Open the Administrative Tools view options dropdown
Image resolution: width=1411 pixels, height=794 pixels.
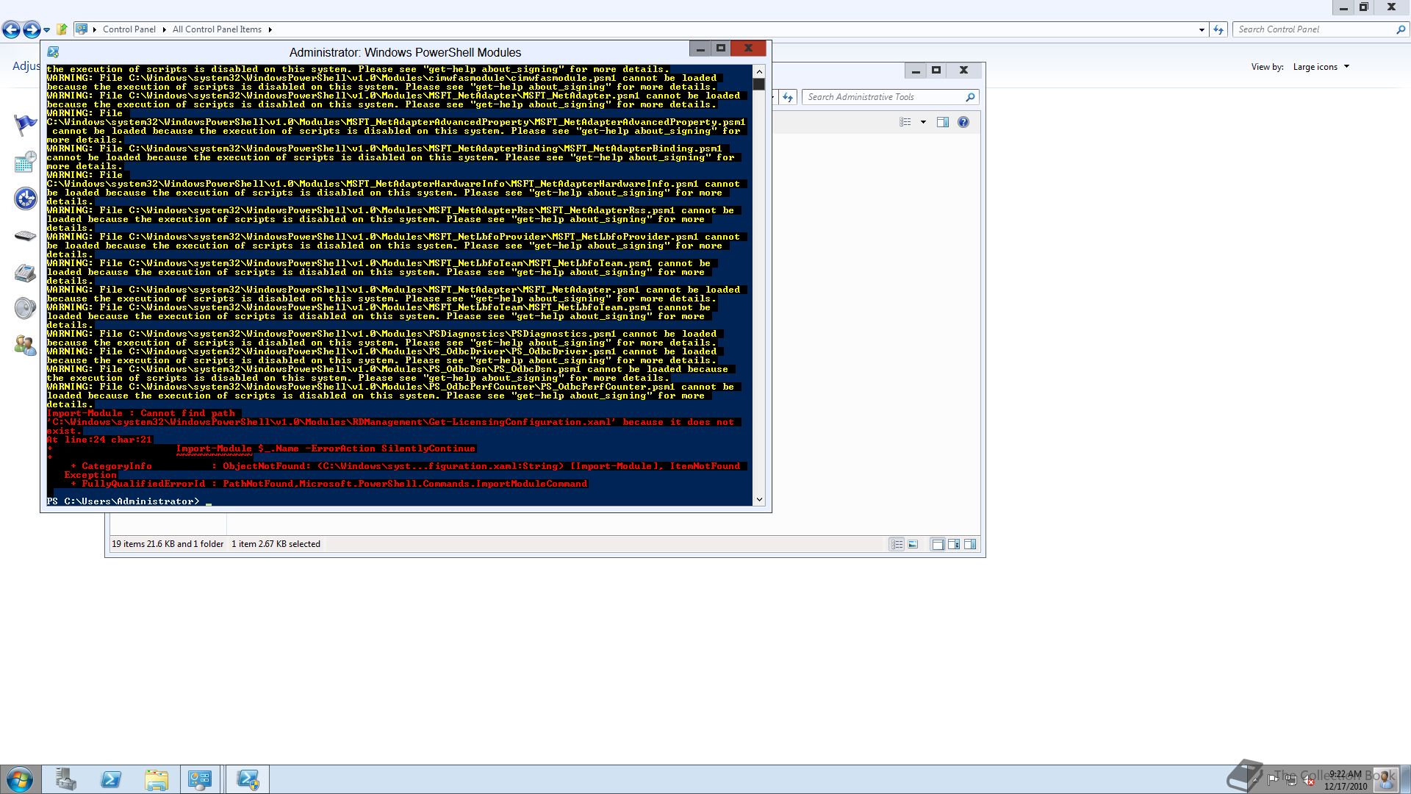tap(923, 122)
